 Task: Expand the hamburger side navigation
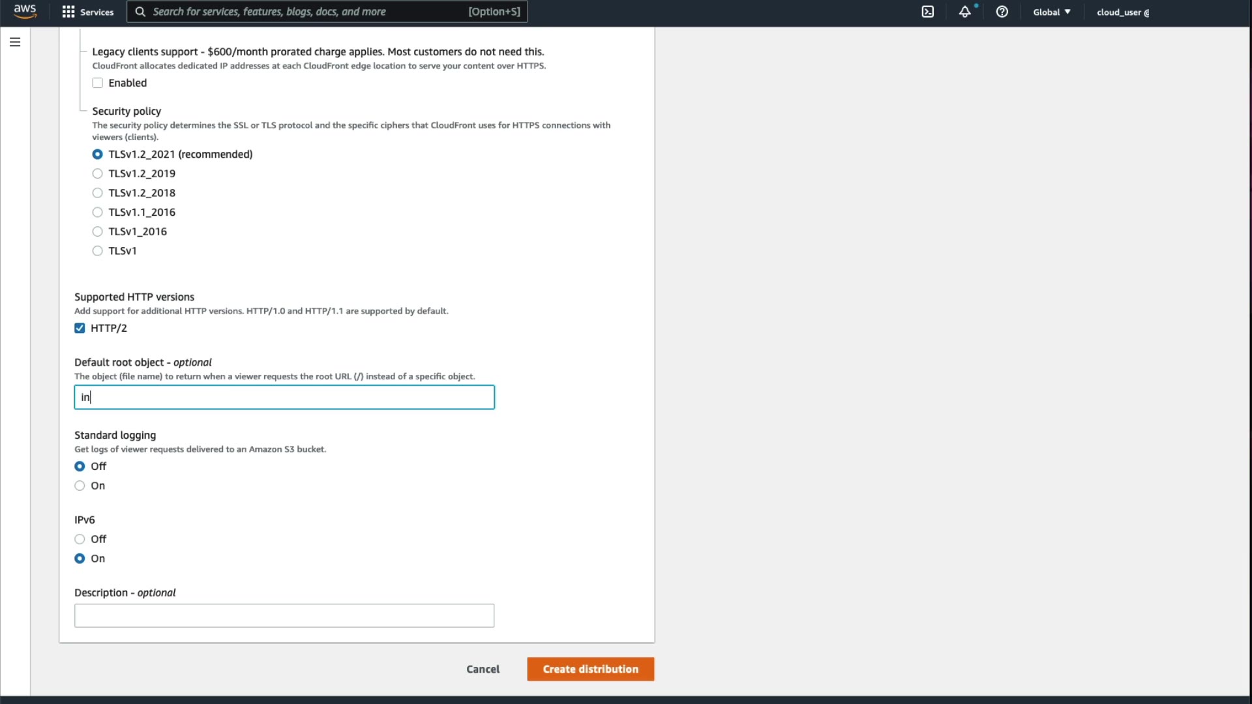(15, 42)
